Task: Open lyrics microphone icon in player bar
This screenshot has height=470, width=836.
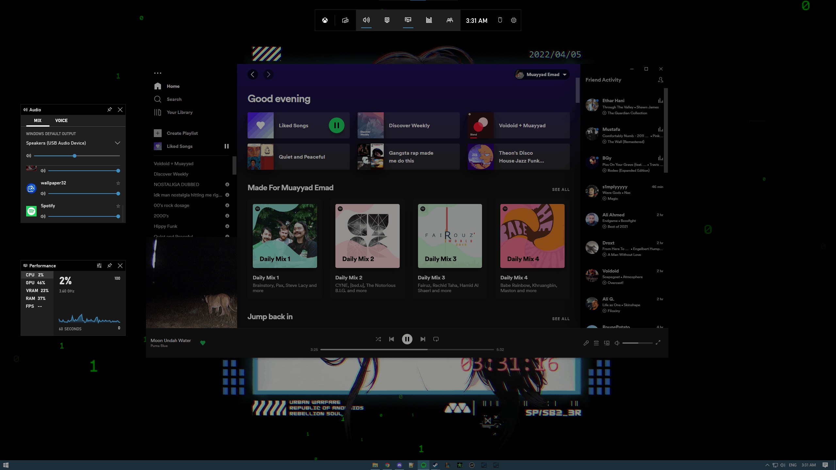Action: click(586, 343)
